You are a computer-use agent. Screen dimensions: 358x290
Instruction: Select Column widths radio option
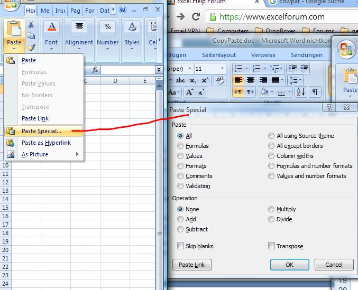click(271, 156)
